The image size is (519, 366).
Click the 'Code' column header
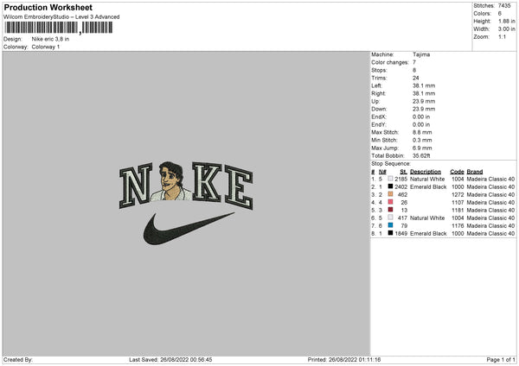pyautogui.click(x=457, y=172)
